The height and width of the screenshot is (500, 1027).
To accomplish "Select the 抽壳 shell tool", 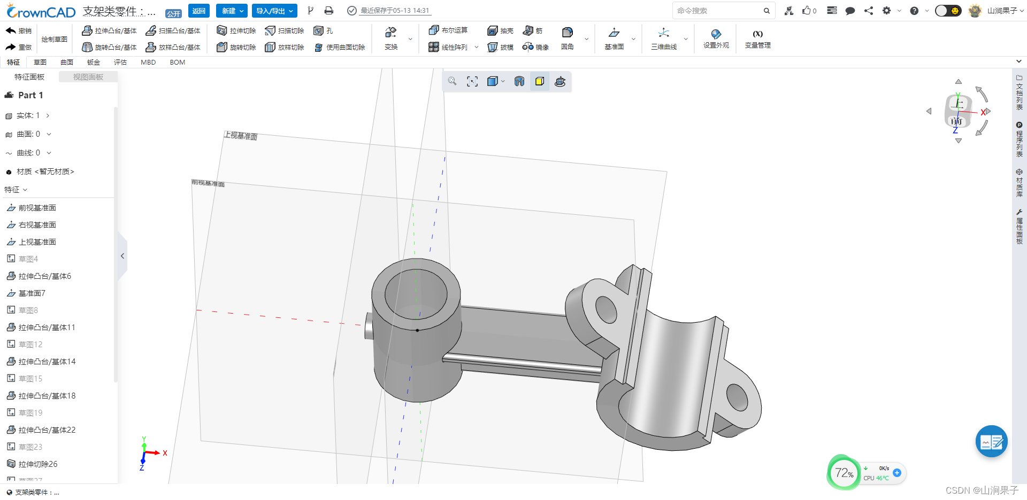I will pos(501,31).
